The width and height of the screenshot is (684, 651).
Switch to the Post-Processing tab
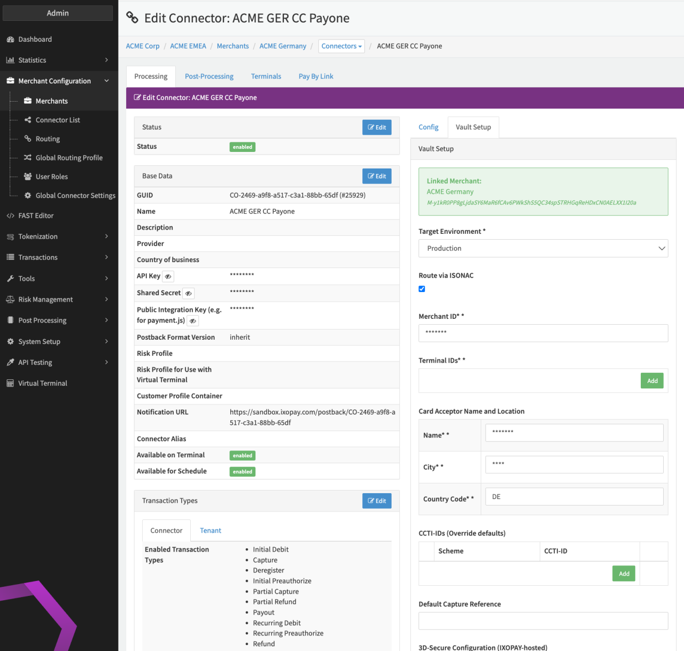[x=209, y=76]
